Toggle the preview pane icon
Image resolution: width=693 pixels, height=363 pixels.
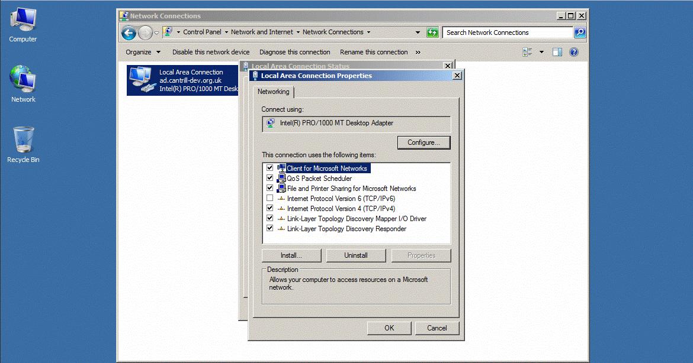pos(557,52)
